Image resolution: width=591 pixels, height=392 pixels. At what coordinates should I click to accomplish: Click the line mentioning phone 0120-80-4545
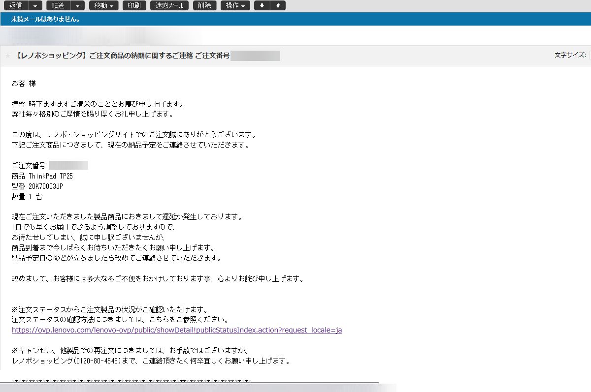coord(151,361)
